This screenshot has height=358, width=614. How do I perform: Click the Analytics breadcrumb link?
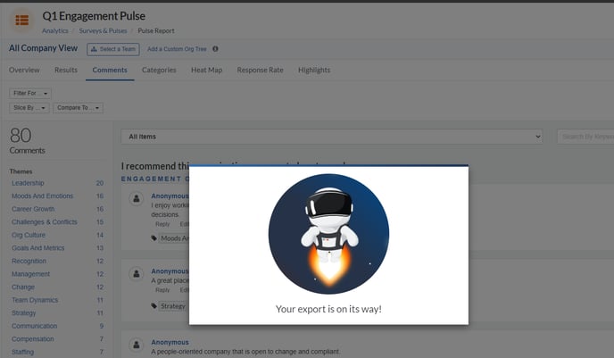point(54,31)
